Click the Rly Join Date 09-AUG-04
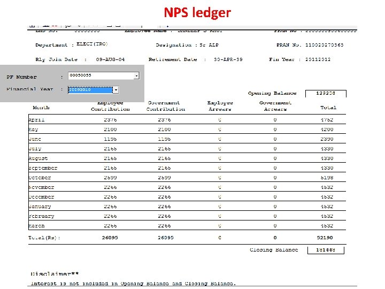Viewport: 385px width, 289px height. [x=110, y=59]
